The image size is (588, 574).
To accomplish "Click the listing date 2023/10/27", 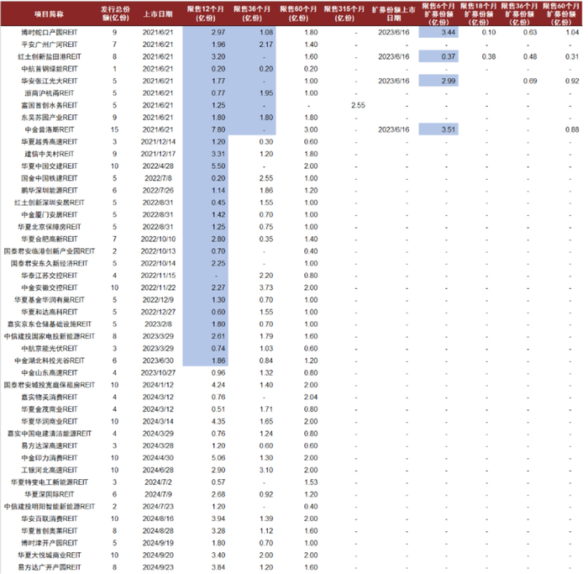I will pos(158,373).
